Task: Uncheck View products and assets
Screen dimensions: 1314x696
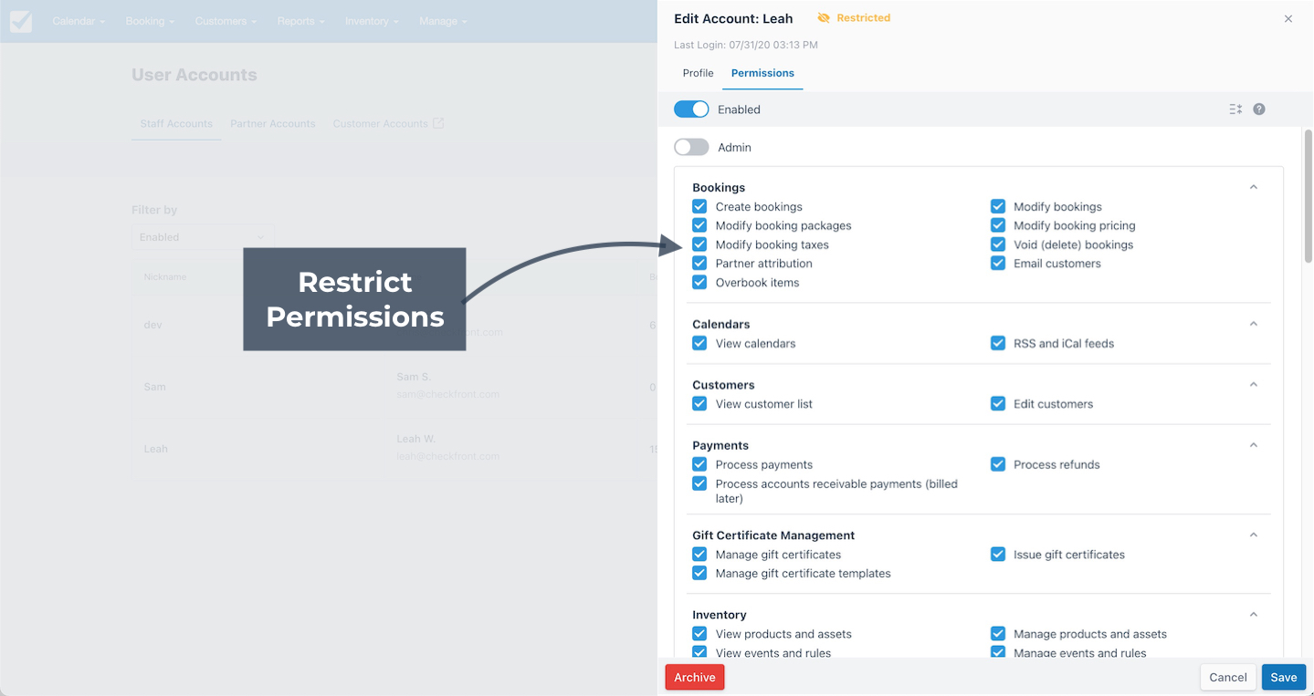Action: (699, 633)
